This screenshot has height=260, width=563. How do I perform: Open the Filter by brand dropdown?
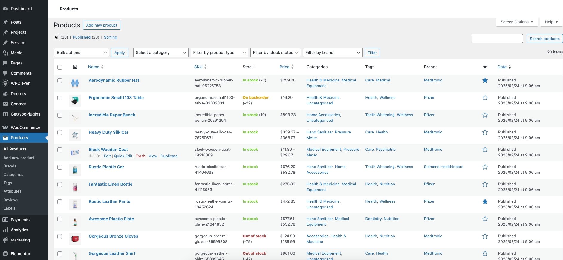333,53
